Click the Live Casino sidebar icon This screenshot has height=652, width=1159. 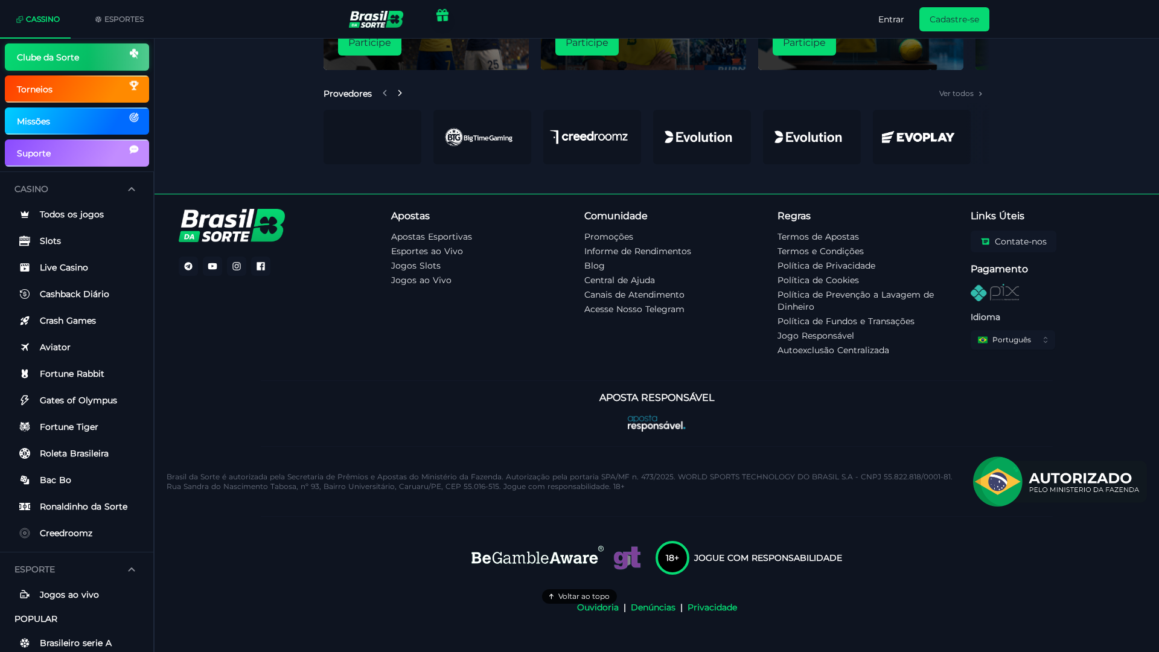25,267
